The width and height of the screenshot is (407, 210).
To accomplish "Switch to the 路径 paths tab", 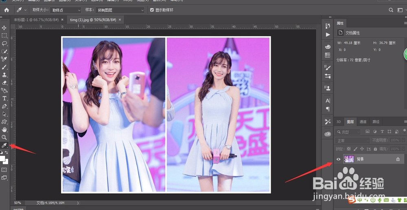I will 376,122.
